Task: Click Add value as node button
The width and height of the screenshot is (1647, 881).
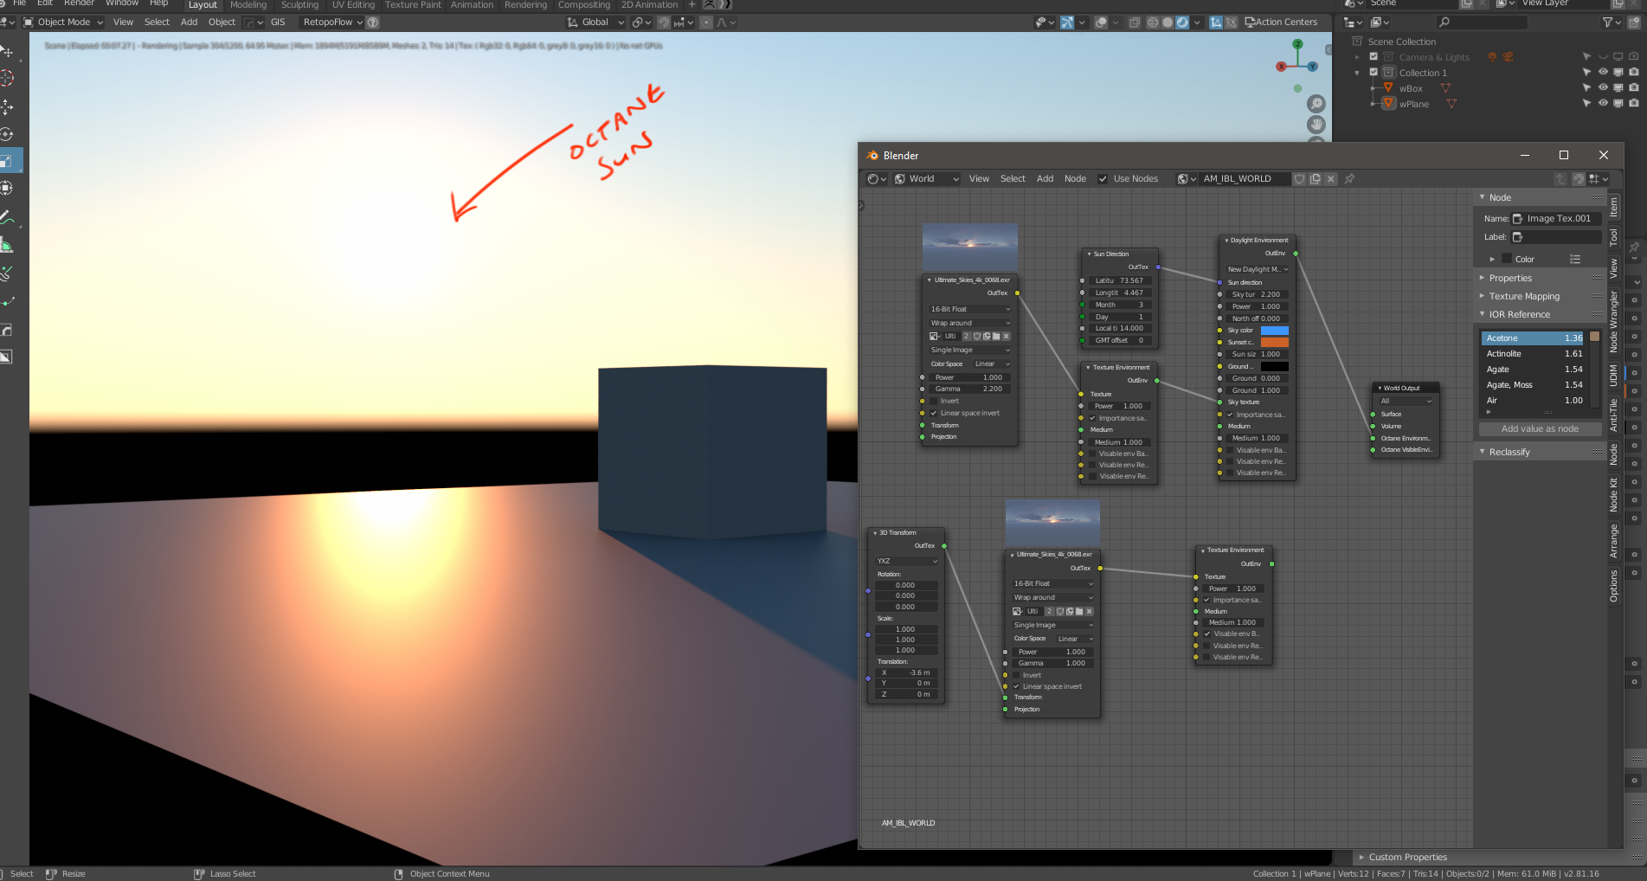Action: pyautogui.click(x=1540, y=429)
